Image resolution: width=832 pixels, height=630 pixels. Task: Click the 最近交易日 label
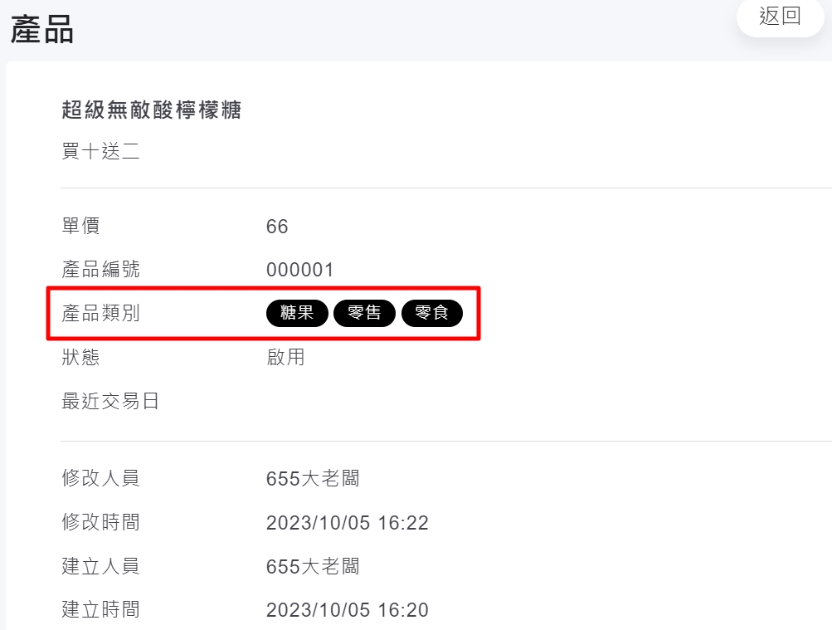[110, 402]
